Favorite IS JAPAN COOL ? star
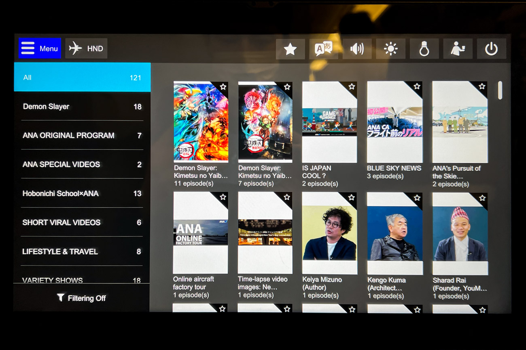526x350 pixels. click(352, 87)
